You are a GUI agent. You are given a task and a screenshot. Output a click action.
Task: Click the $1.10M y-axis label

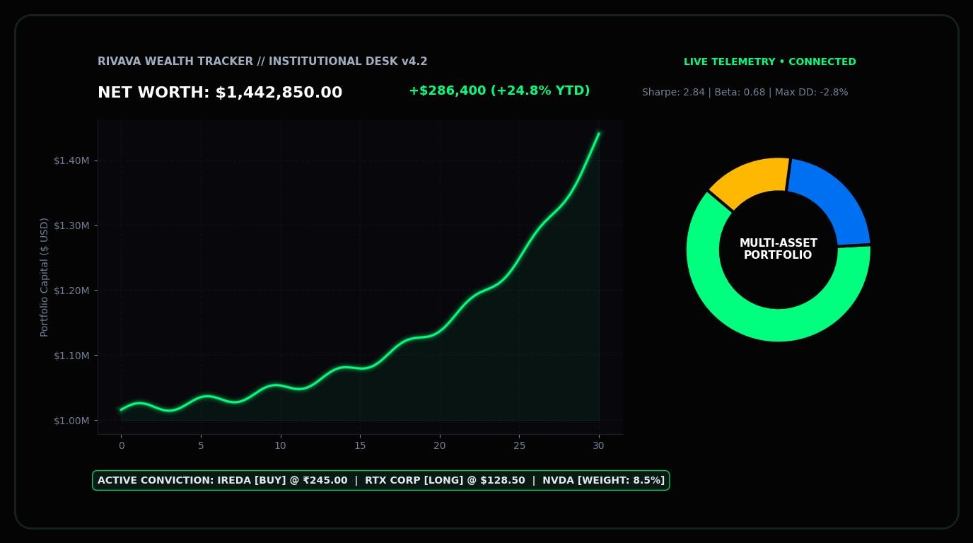[x=71, y=356]
